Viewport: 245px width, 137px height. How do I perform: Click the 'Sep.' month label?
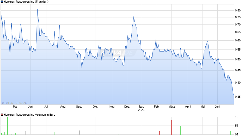[79, 107]
